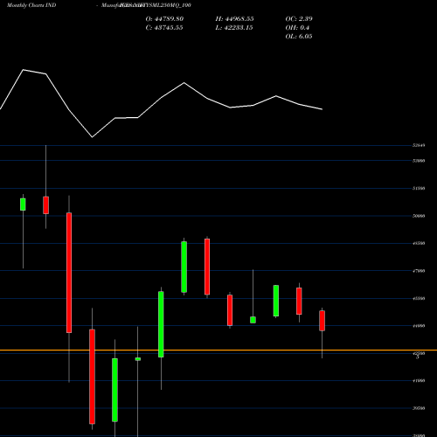Click the tiny green doji candle near the orange line
The image size is (437, 437).
point(138,359)
